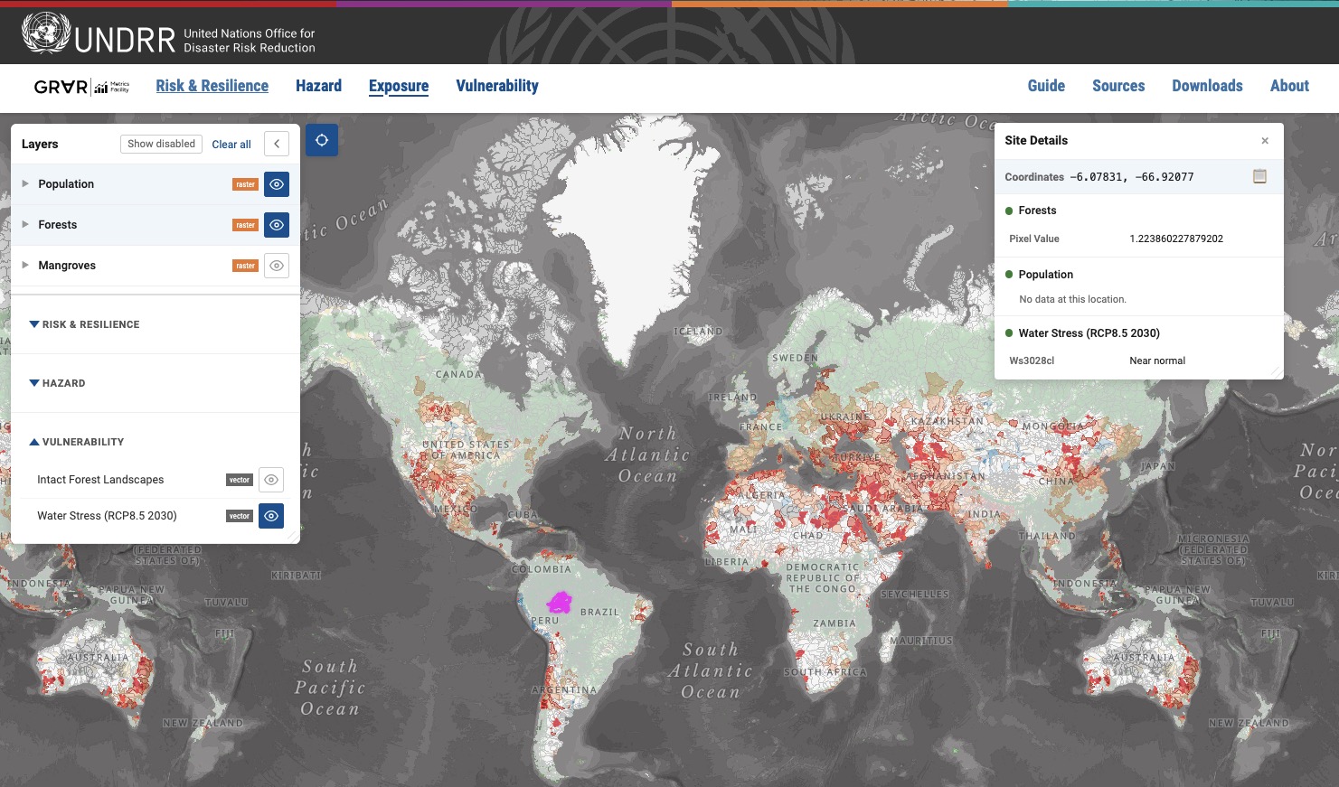Hide the Population layer
The width and height of the screenshot is (1339, 787).
pos(277,184)
